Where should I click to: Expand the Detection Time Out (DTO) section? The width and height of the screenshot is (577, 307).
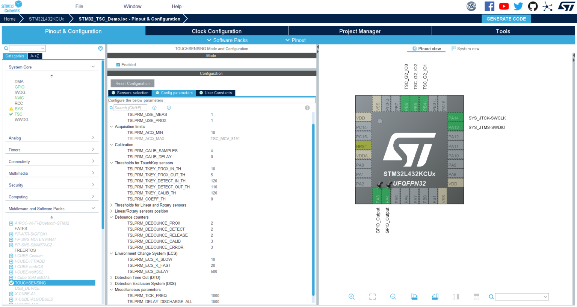click(111, 277)
